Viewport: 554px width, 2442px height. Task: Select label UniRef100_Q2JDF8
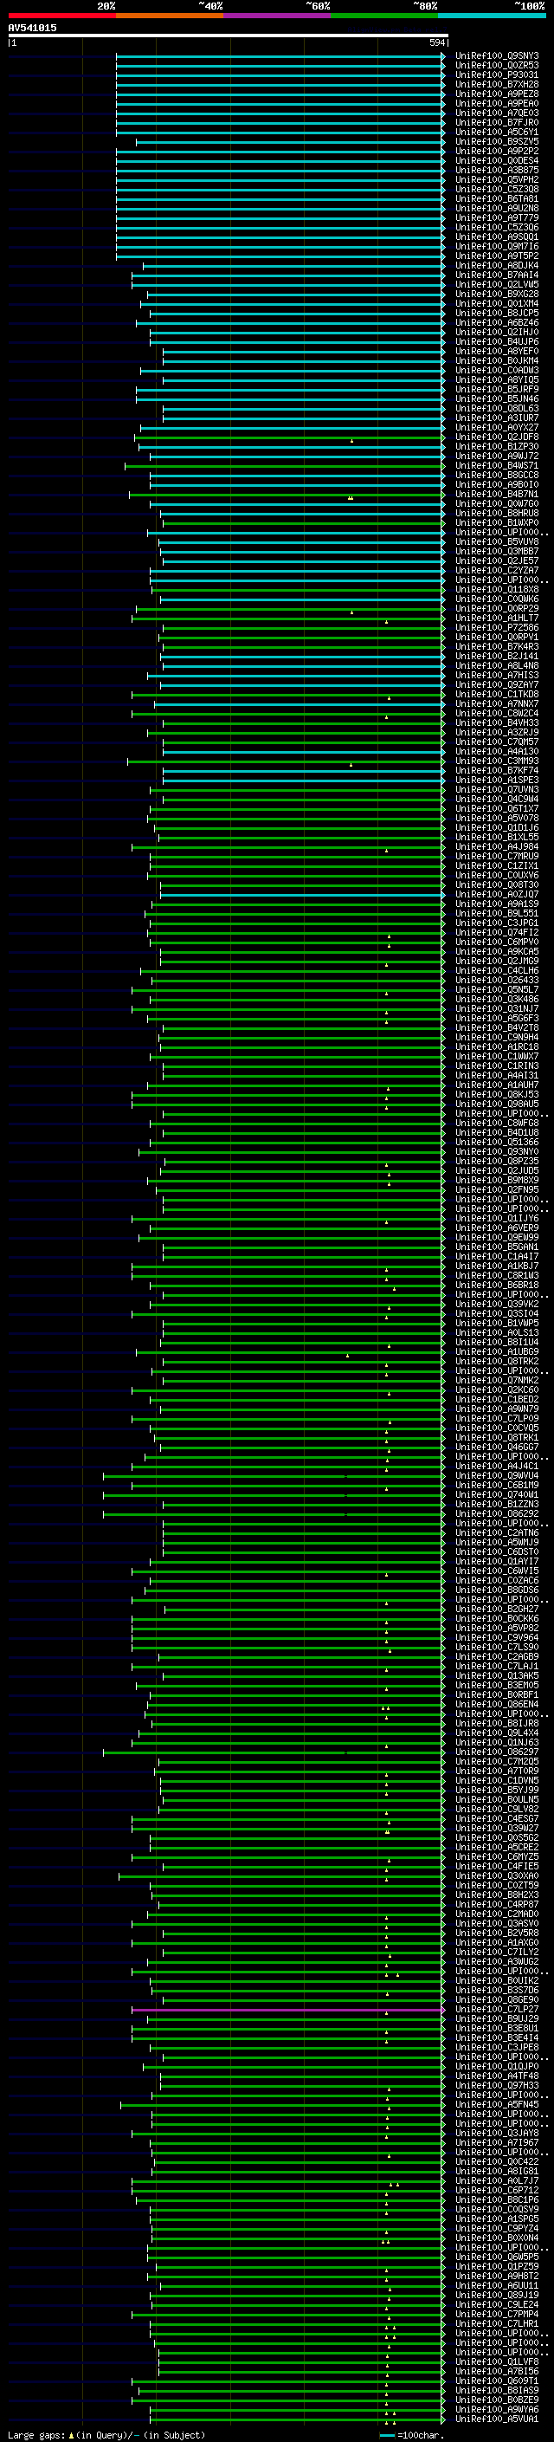click(x=496, y=437)
